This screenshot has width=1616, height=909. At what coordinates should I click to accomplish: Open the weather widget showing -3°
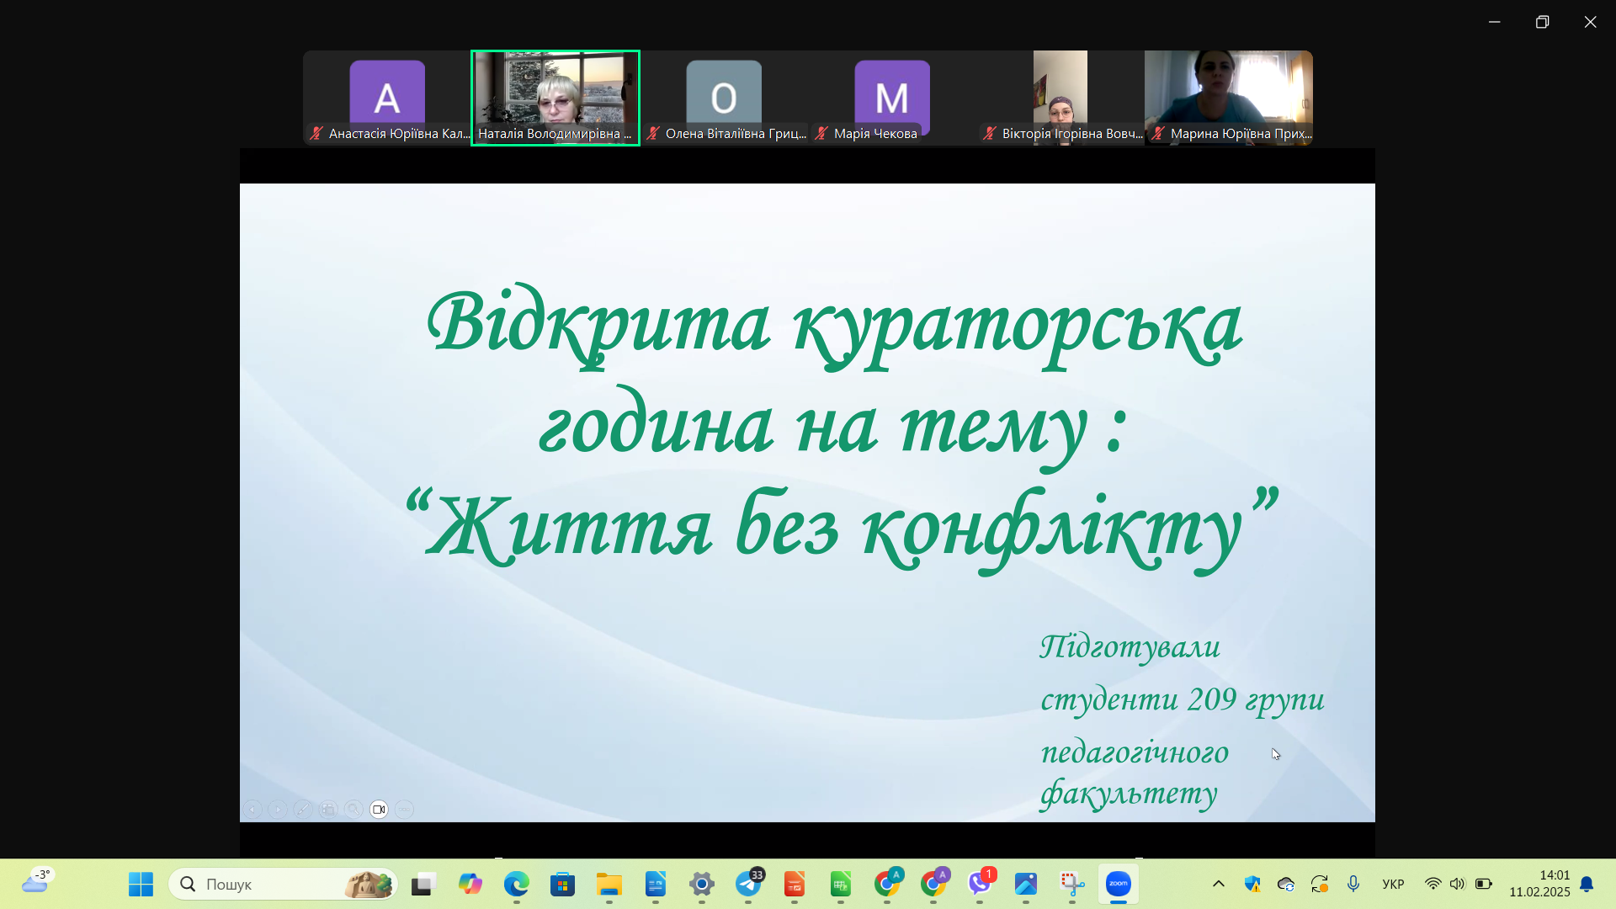[x=37, y=881]
